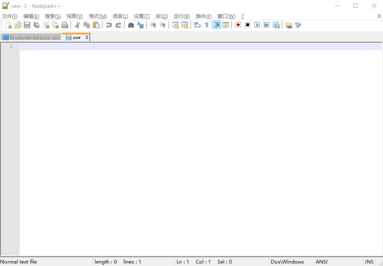Viewport: 383px width, 266px height.
Task: Click line number 1 in the margin
Action: [x=11, y=46]
